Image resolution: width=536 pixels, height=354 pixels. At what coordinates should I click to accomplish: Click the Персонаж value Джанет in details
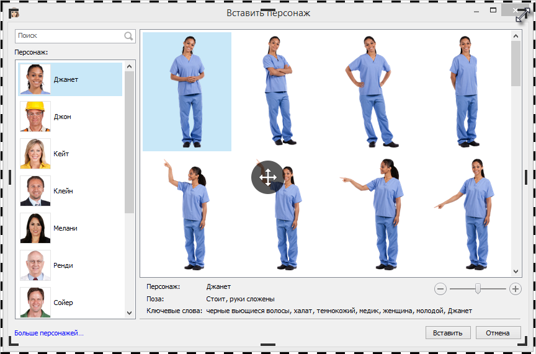[x=218, y=286]
